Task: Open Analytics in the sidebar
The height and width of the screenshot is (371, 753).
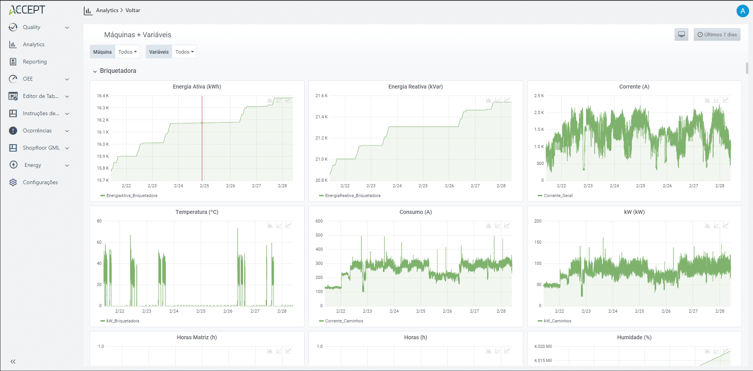Action: coord(33,44)
